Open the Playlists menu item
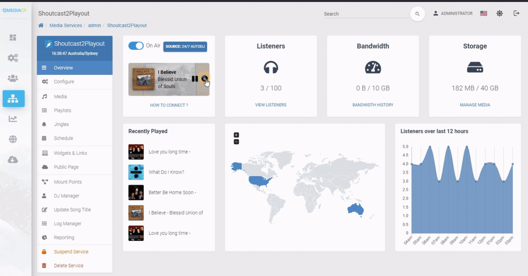This screenshot has width=528, height=276. pos(62,111)
